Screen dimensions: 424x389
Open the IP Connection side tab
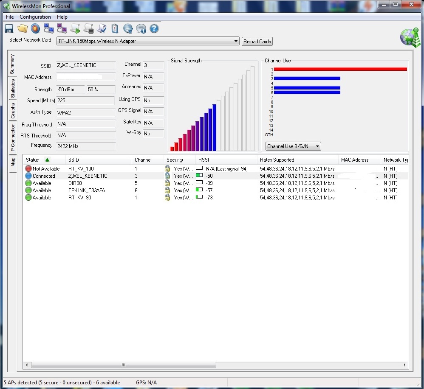[13, 138]
